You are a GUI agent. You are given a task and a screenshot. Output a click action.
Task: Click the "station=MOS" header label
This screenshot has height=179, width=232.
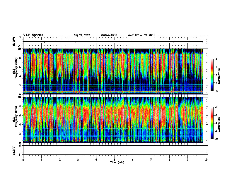(109, 35)
